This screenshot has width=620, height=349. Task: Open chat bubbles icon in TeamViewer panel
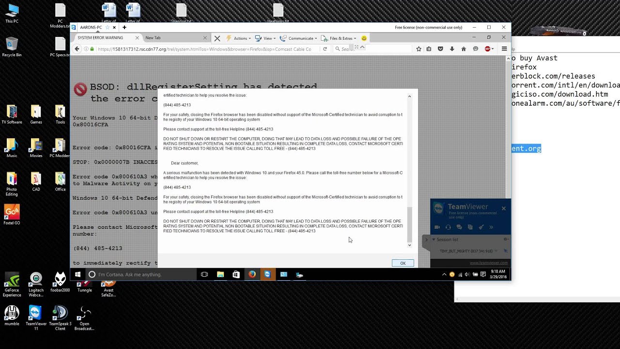[459, 227]
